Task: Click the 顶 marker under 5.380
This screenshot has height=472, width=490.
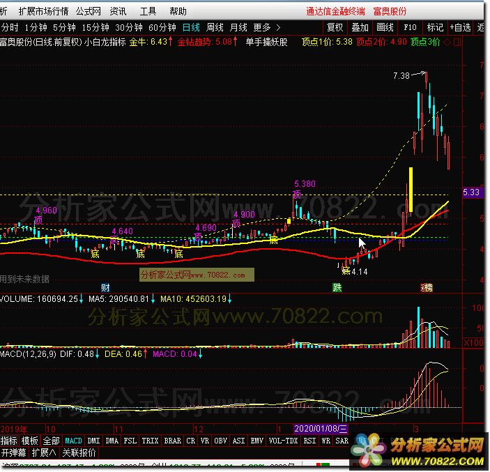Action: point(297,195)
